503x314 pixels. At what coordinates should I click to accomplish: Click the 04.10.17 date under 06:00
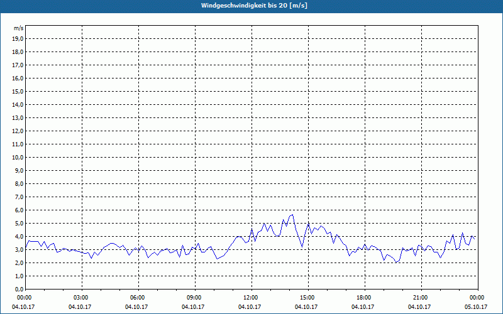(x=136, y=307)
